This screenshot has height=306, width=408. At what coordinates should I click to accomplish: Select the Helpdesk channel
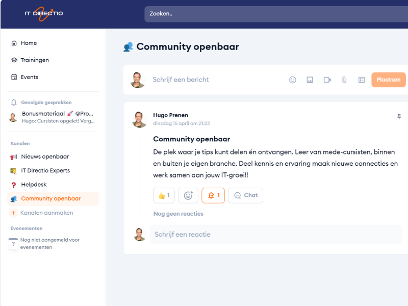[34, 185]
